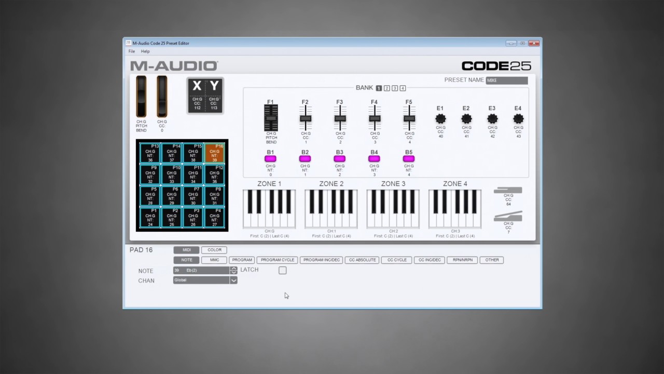Viewport: 664px width, 374px height.
Task: Select the X axis of the XY pad
Action: (x=197, y=95)
